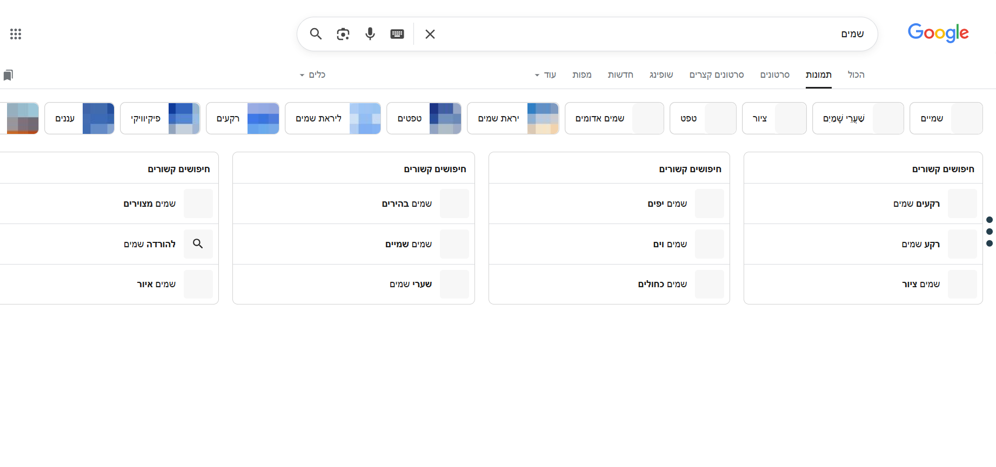The width and height of the screenshot is (996, 467).
Task: Open related search להורדה שמים
Action: tap(109, 244)
